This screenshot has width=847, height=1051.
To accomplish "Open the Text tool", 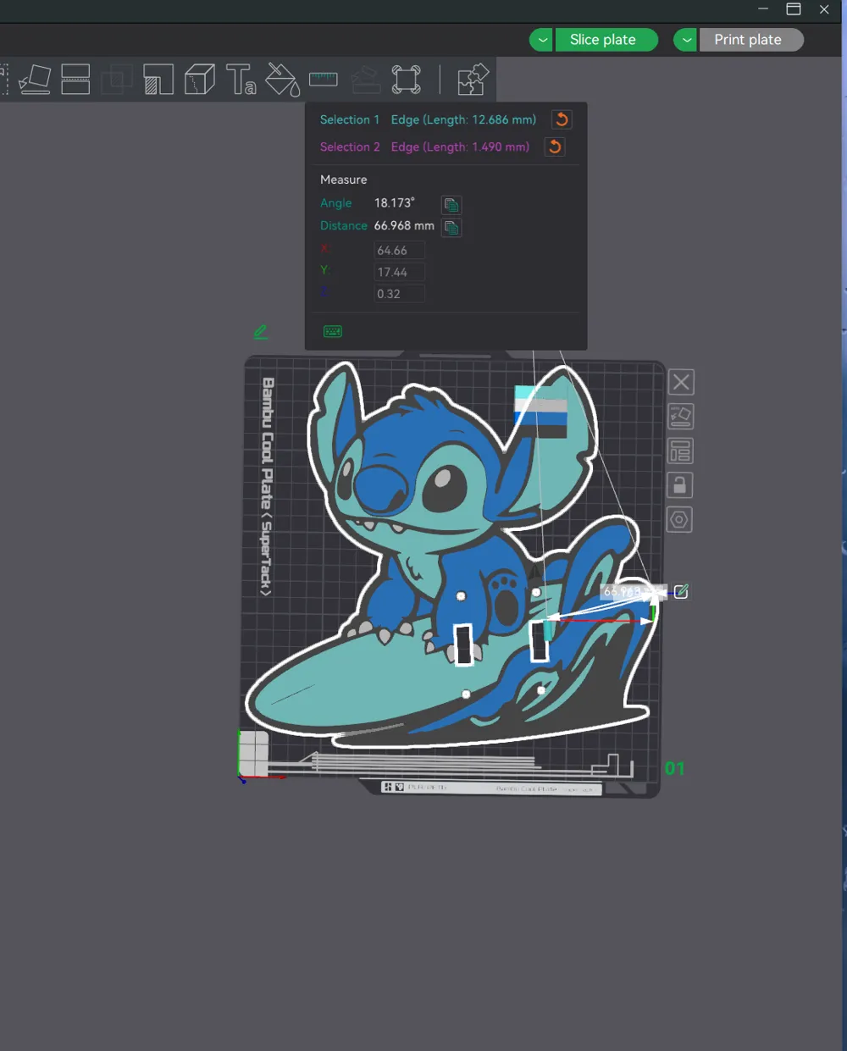I will coord(242,79).
